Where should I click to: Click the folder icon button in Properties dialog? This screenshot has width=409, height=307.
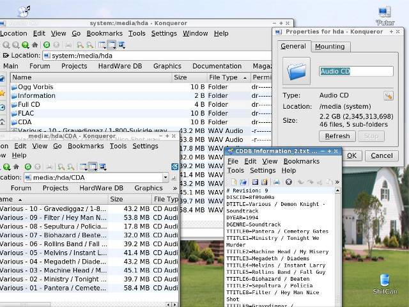click(297, 71)
